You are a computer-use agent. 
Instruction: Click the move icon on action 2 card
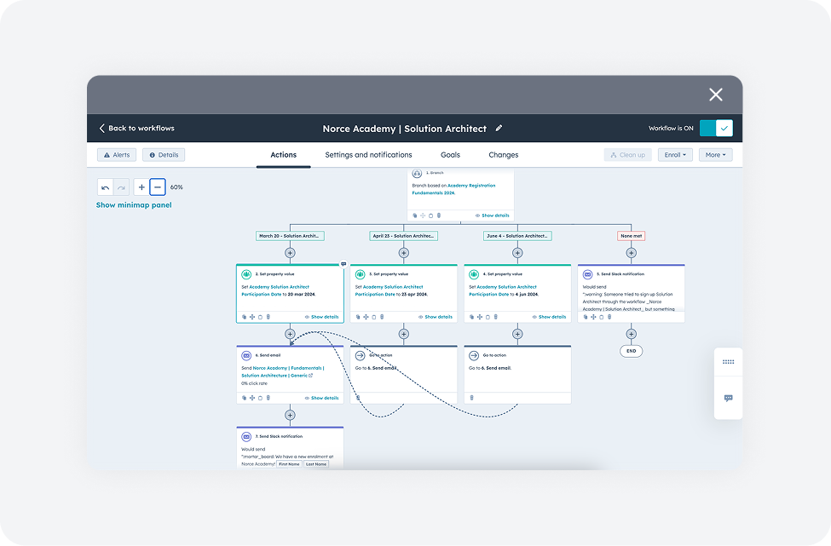point(252,317)
